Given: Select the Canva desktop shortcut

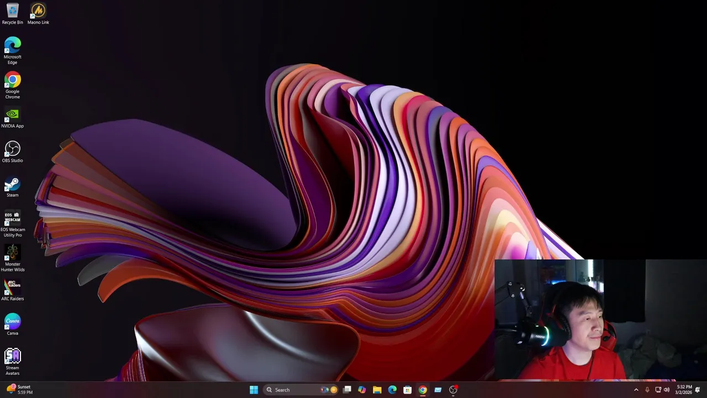Looking at the screenshot, I should point(12,325).
